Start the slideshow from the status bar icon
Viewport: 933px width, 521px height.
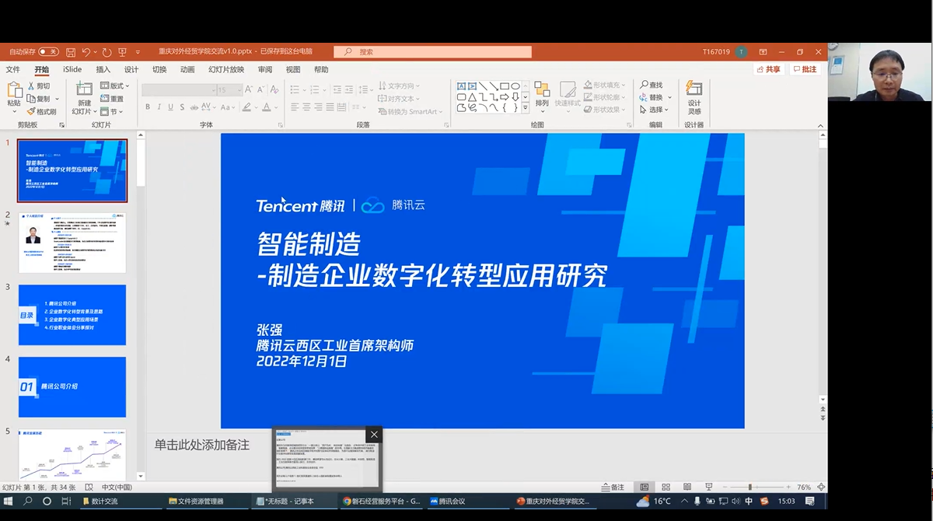click(x=708, y=487)
